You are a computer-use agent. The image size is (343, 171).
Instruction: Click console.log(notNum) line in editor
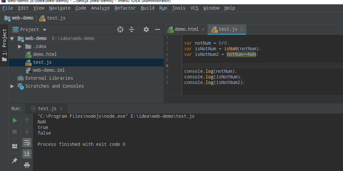210,71
